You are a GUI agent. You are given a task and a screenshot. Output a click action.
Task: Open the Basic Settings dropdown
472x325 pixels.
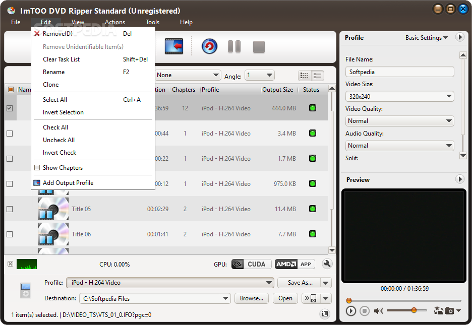tap(426, 38)
